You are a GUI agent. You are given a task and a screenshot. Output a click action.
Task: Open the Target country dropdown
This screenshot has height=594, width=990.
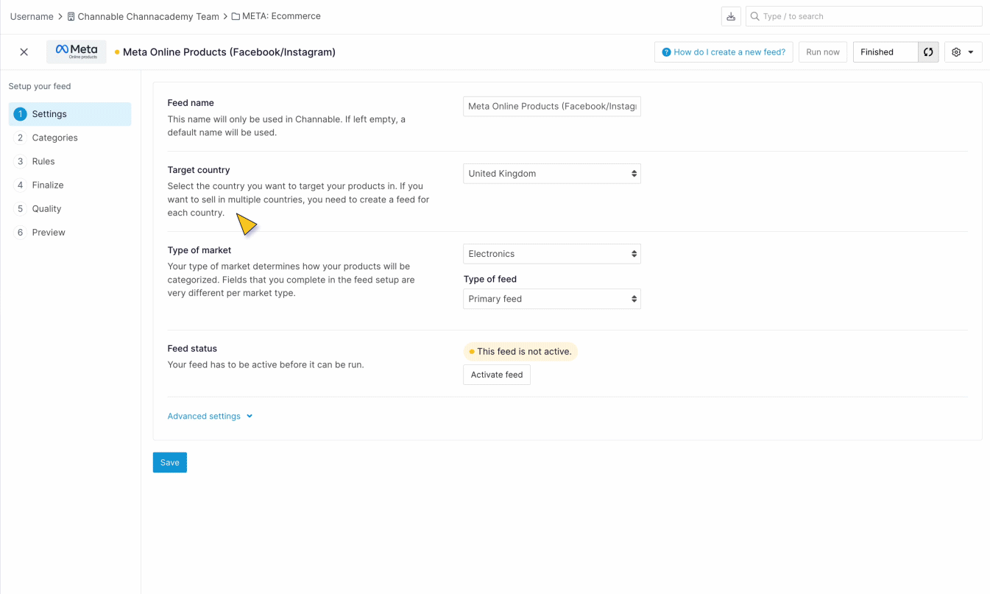[x=551, y=174]
